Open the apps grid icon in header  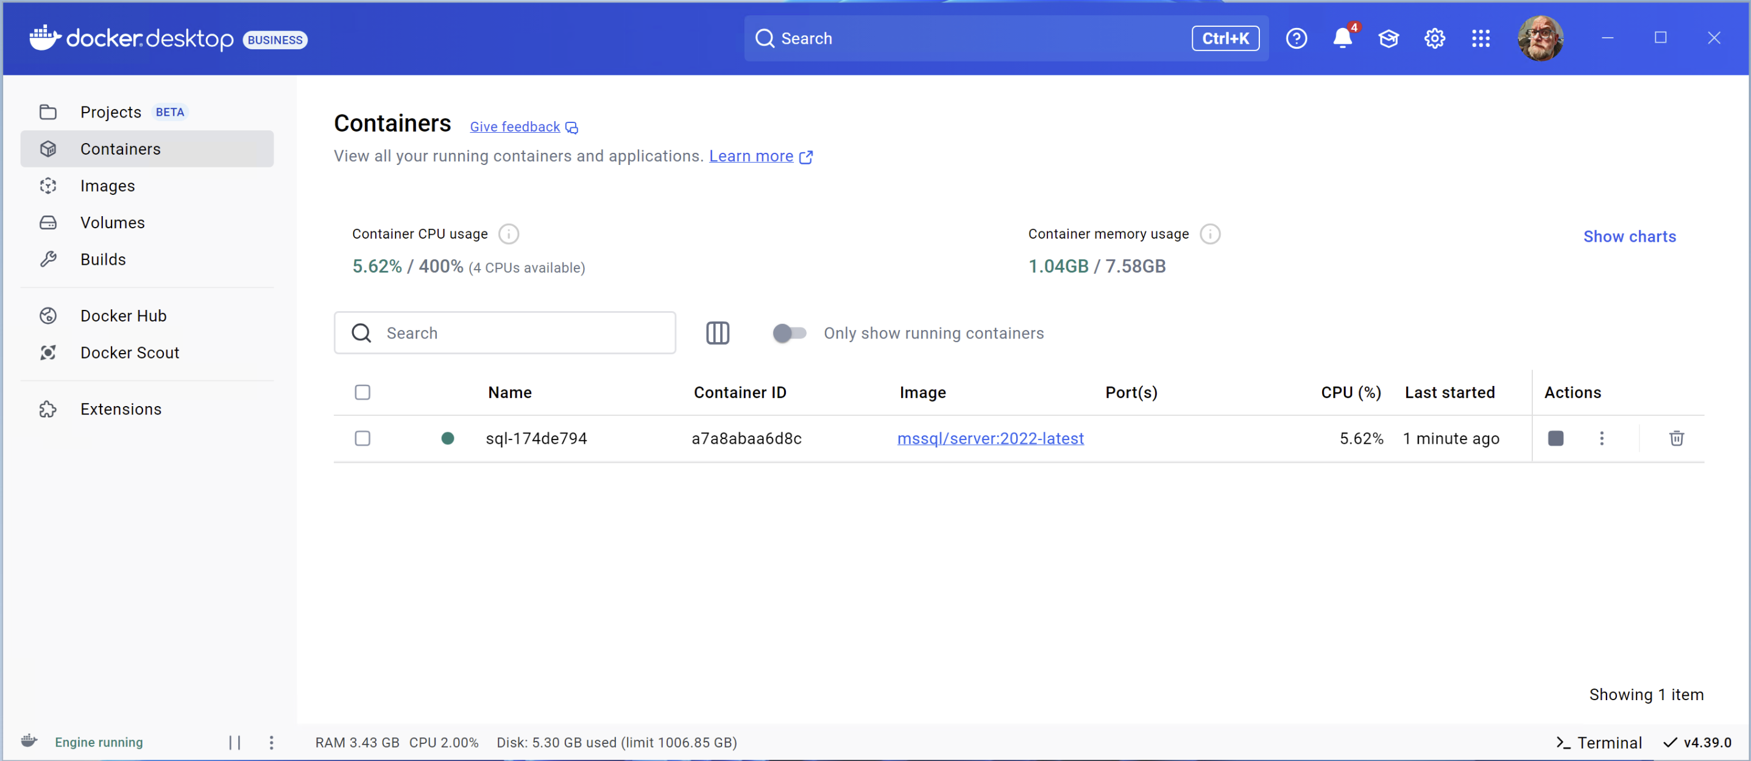(x=1480, y=38)
